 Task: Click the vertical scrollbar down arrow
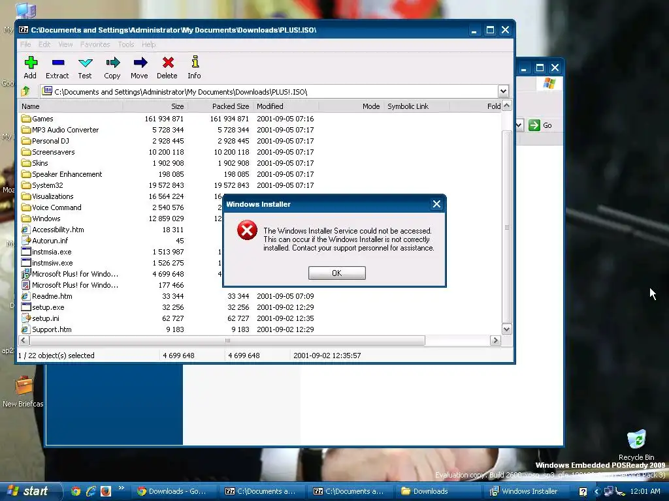[x=506, y=329]
